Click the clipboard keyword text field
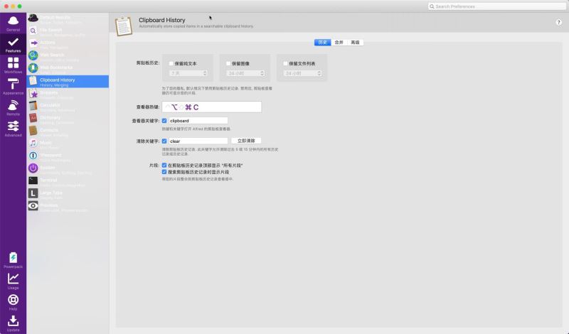Viewport: 569px width, 334px height. pyautogui.click(x=198, y=121)
